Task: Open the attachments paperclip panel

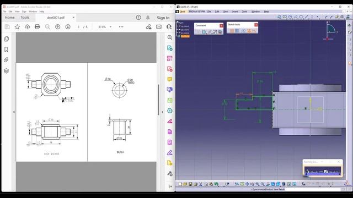Action: tap(6, 60)
